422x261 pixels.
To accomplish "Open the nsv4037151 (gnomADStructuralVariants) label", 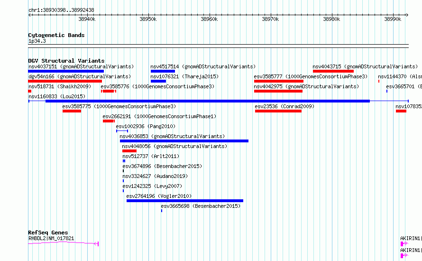I will pyautogui.click(x=81, y=66).
